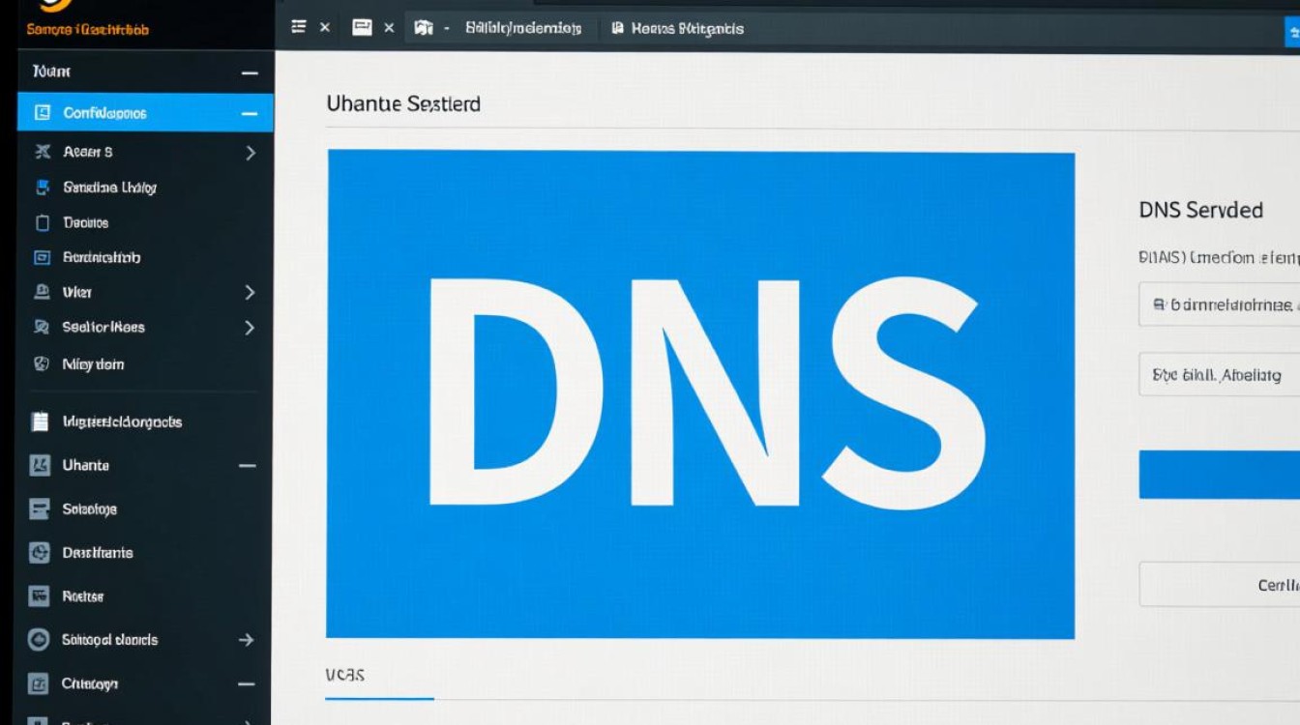Open the Sohoogd sidebar item arrow
This screenshot has width=1300, height=725.
(x=247, y=640)
